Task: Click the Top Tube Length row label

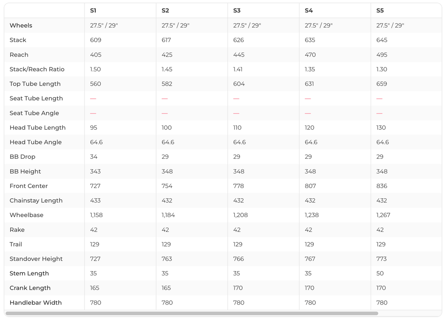Action: click(x=35, y=84)
